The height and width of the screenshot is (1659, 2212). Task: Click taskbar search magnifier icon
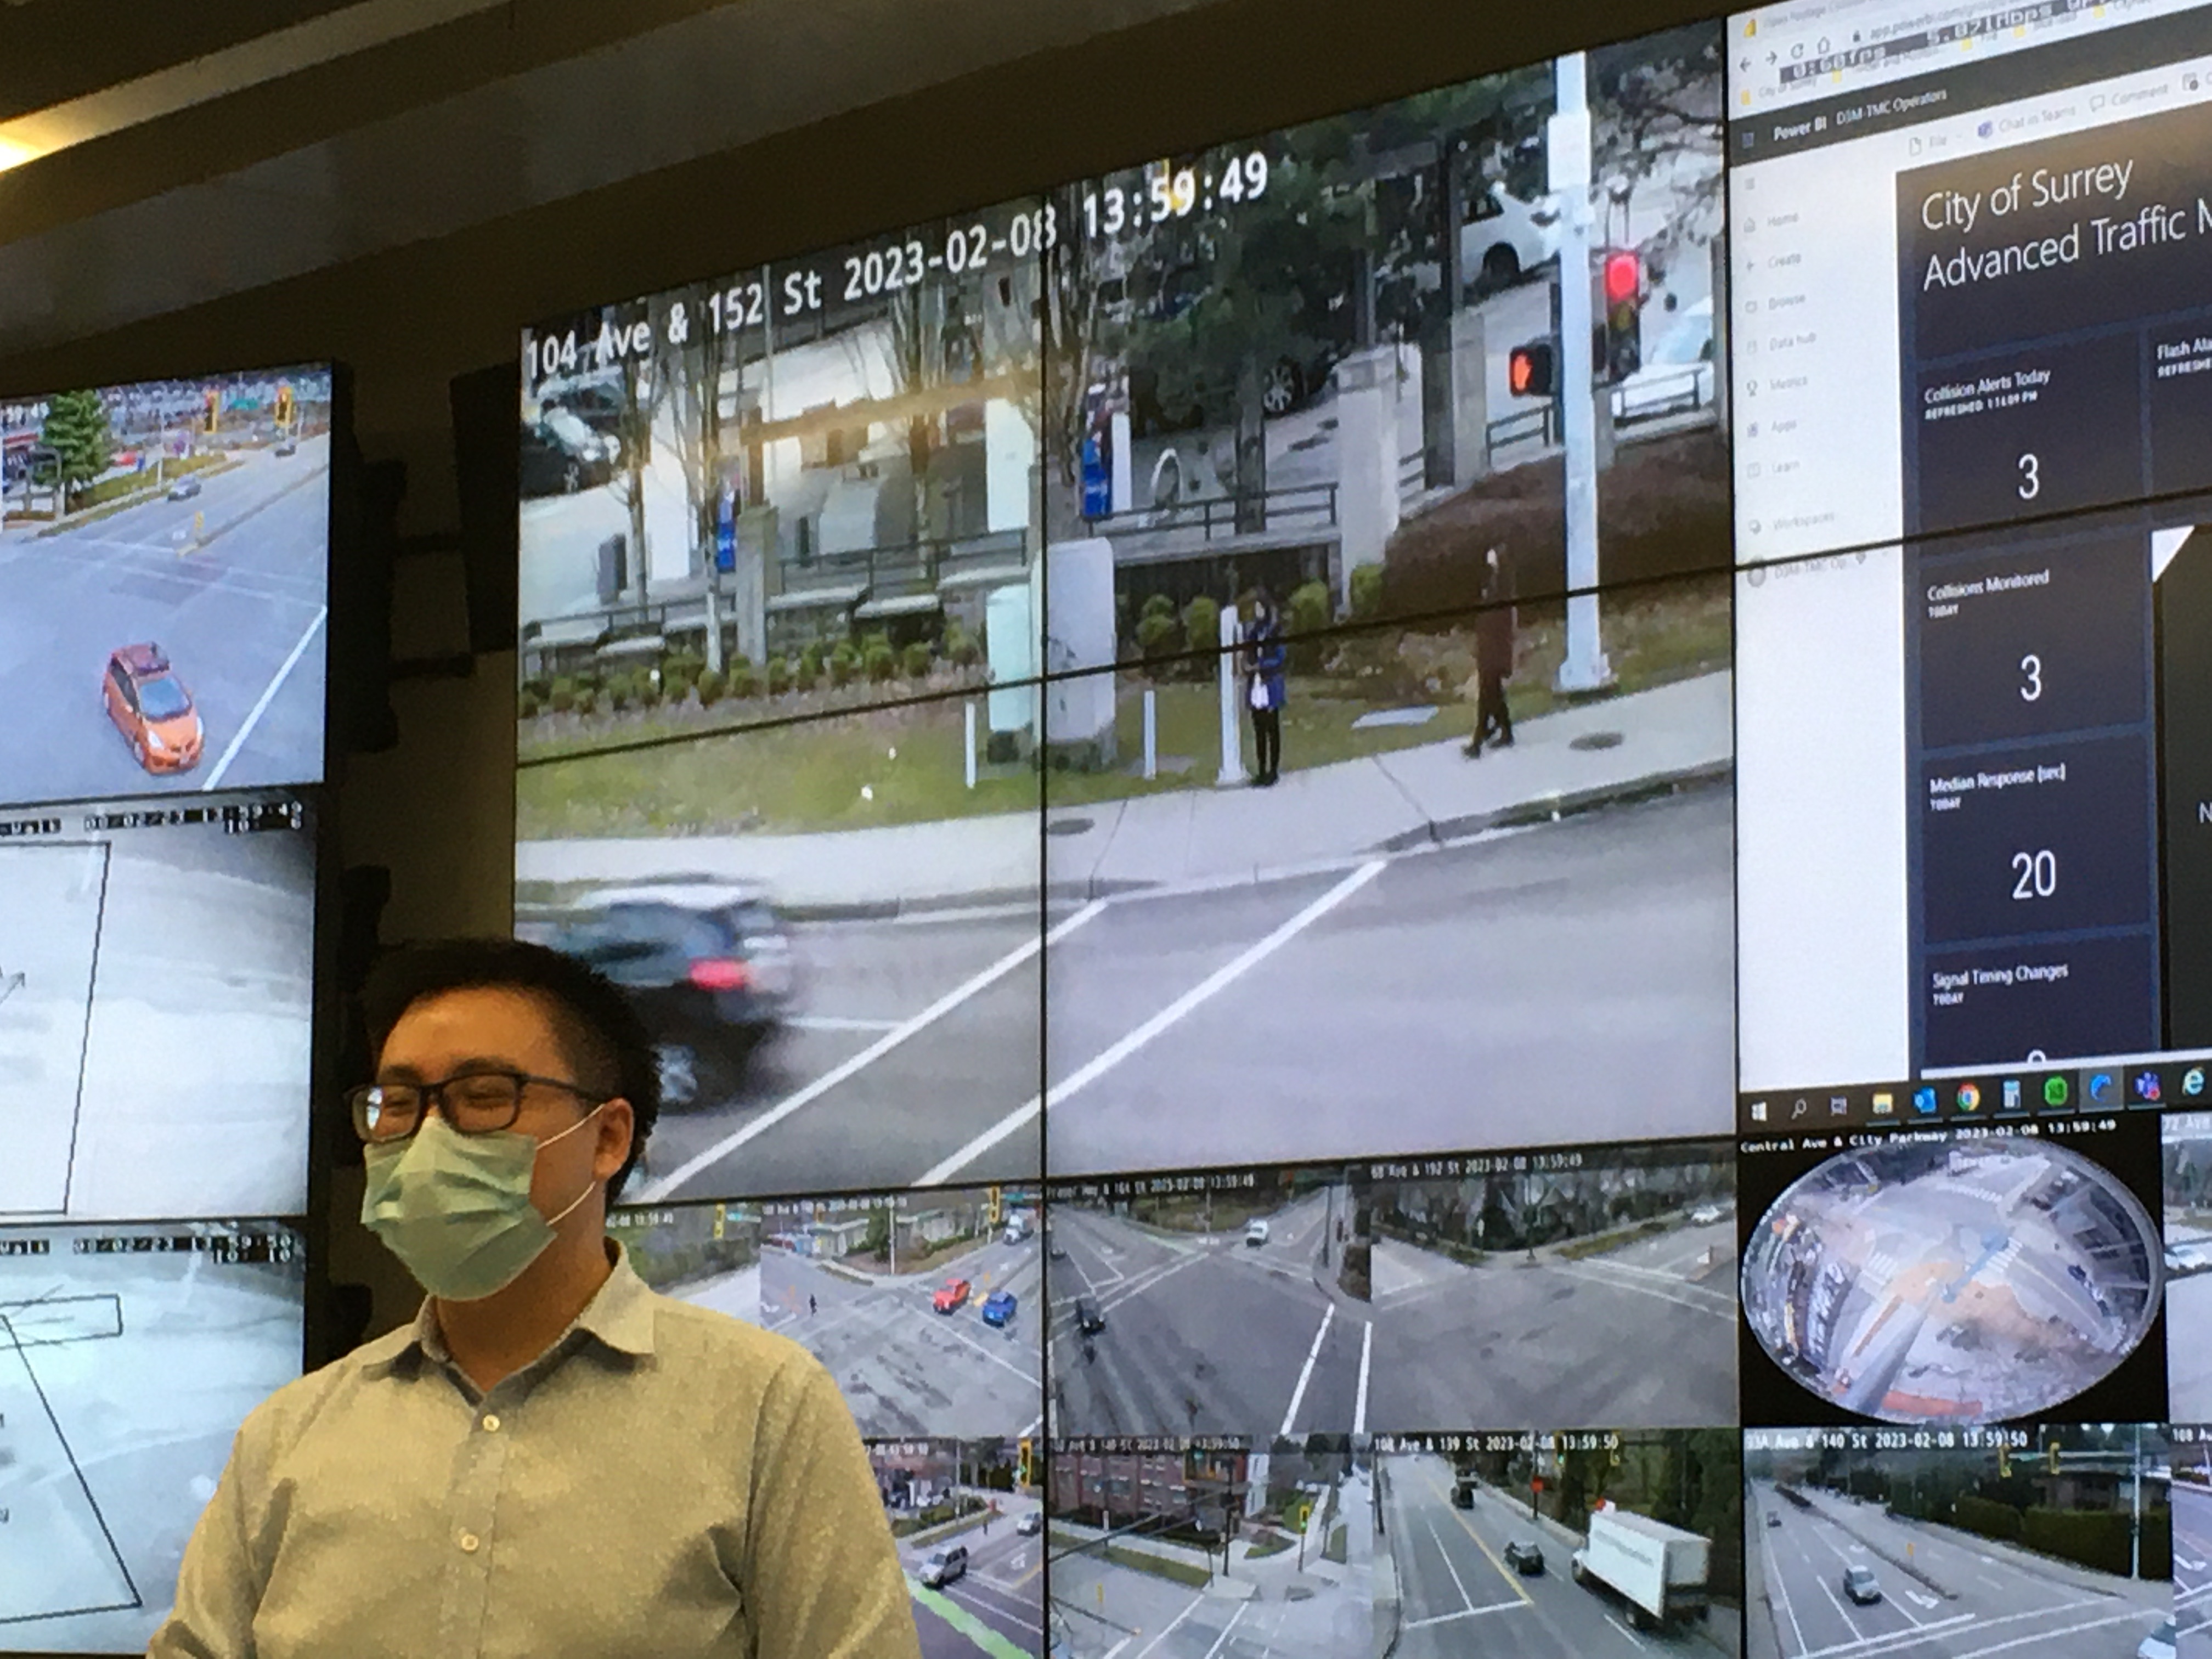[1799, 1108]
